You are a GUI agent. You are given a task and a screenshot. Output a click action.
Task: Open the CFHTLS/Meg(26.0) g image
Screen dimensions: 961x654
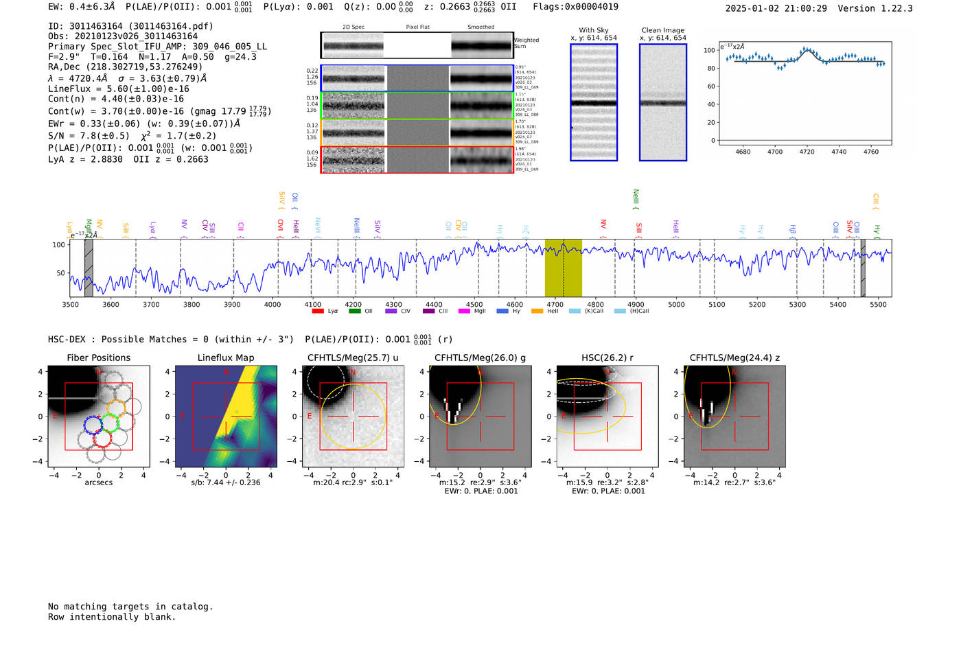point(480,417)
